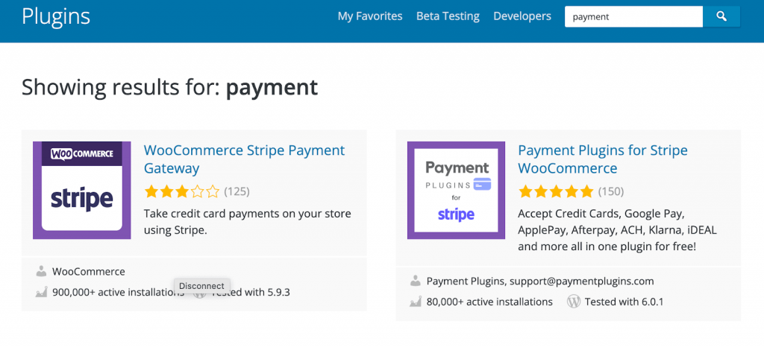Click the Payment Plugins for Stripe logo

pyautogui.click(x=456, y=191)
